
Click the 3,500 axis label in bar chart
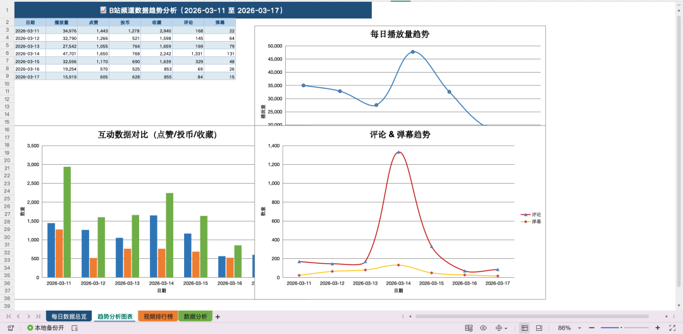(33, 146)
